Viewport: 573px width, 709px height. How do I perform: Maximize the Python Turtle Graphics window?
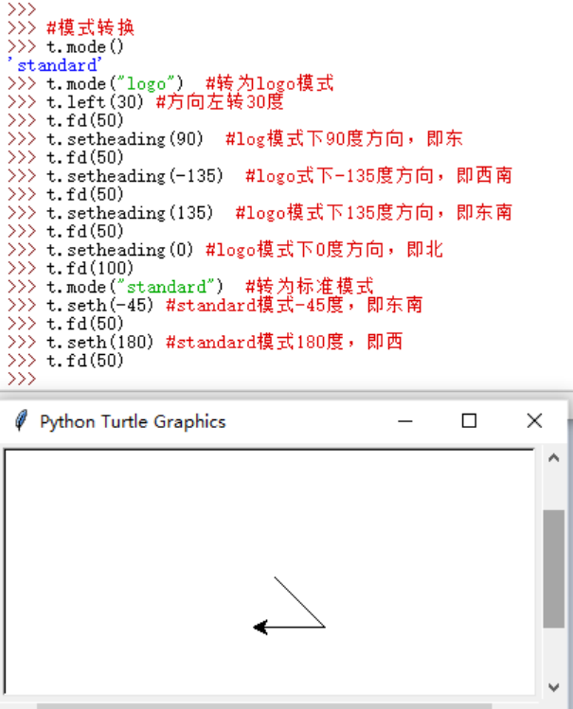(469, 421)
